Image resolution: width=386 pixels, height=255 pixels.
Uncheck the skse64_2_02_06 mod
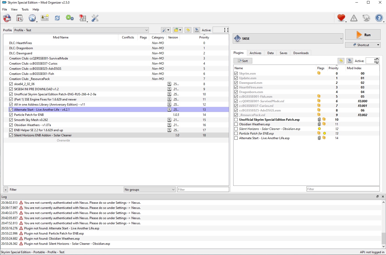pos(11,84)
